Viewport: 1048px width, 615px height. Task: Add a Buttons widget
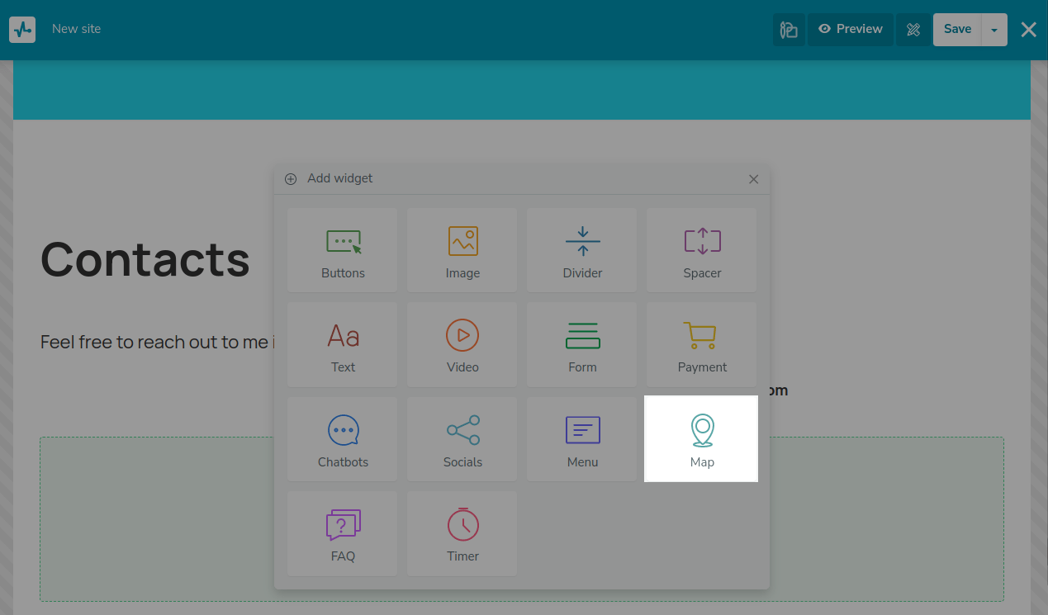click(343, 250)
